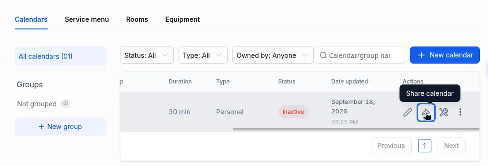Click the Type column header

[223, 81]
